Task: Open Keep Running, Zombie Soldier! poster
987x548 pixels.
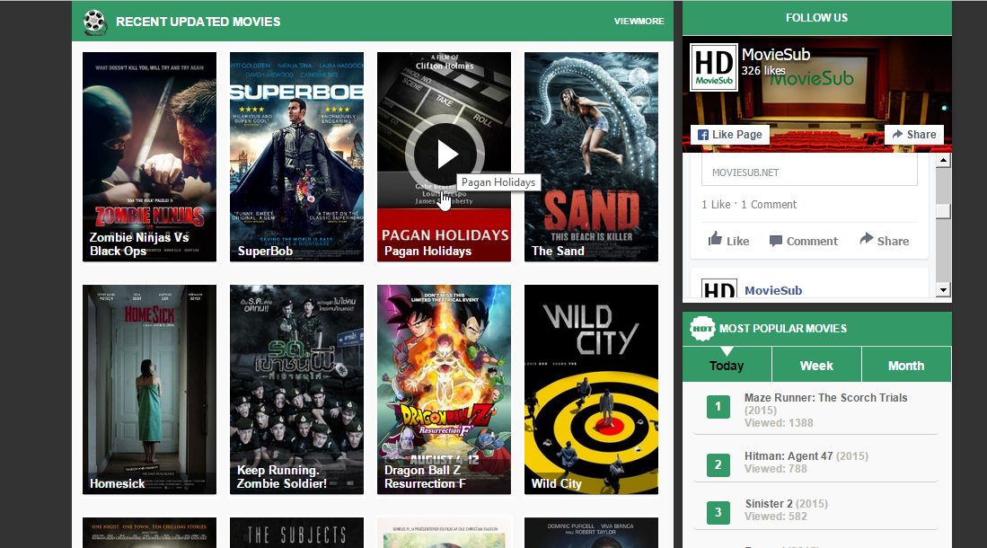Action: click(x=296, y=389)
